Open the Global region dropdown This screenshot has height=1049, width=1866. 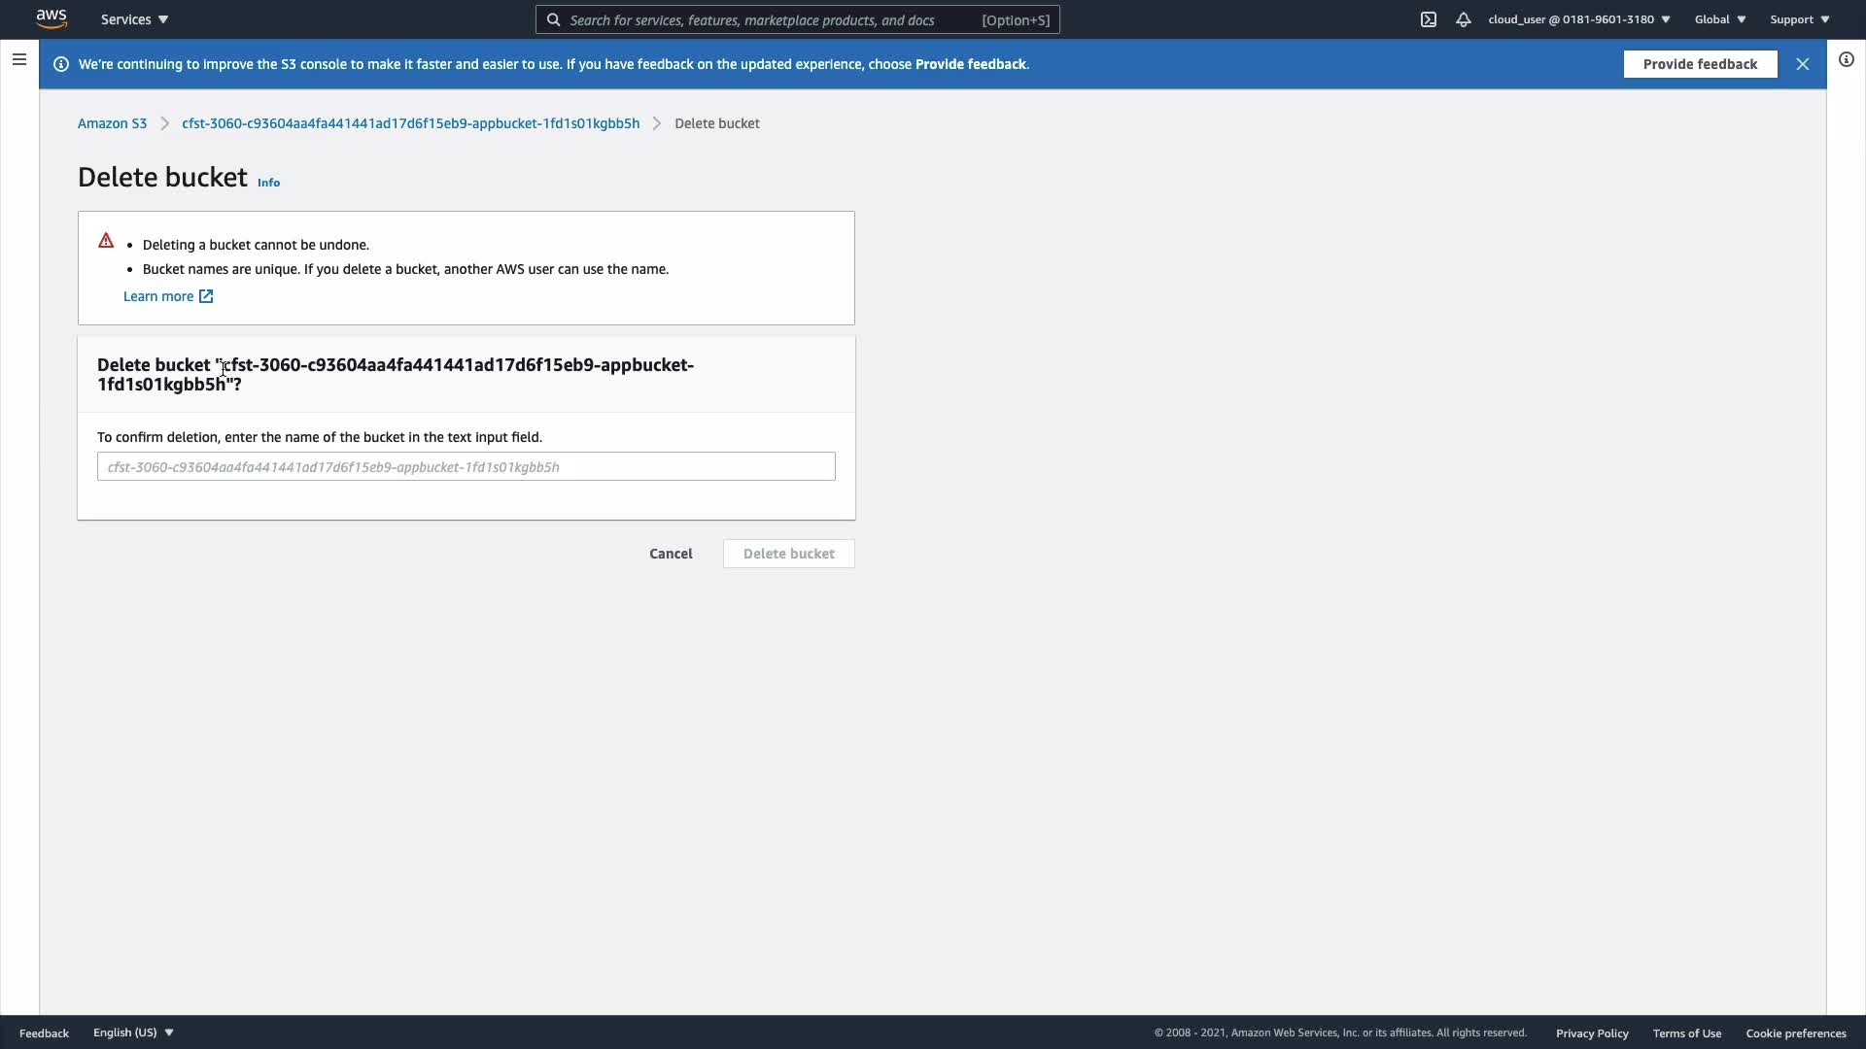[1719, 19]
